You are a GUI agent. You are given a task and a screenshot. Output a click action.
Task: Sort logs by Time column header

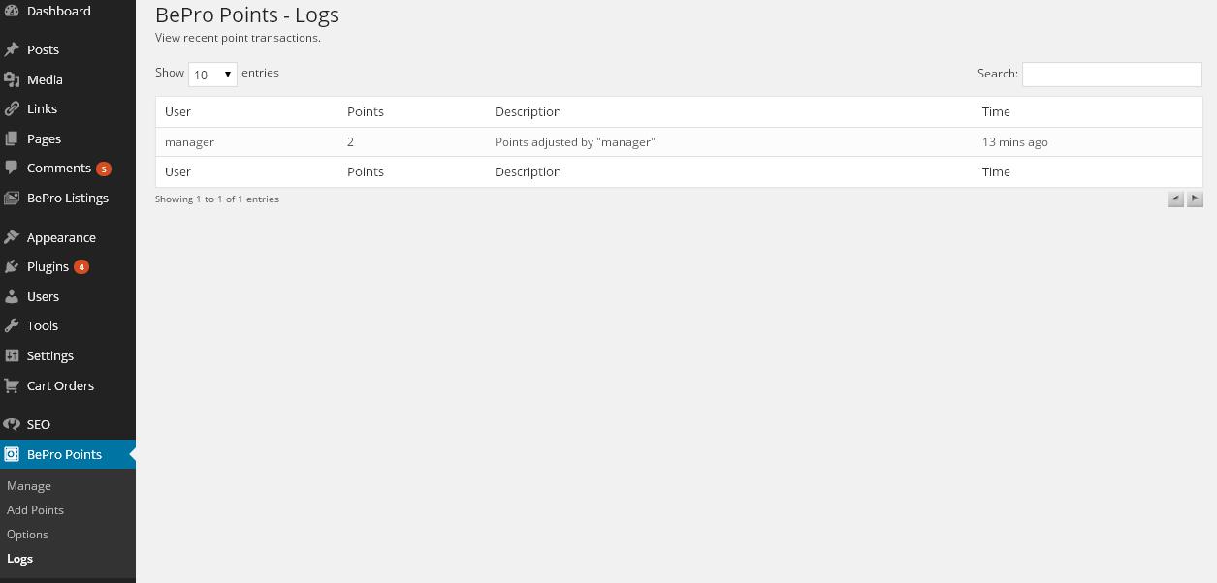point(996,111)
